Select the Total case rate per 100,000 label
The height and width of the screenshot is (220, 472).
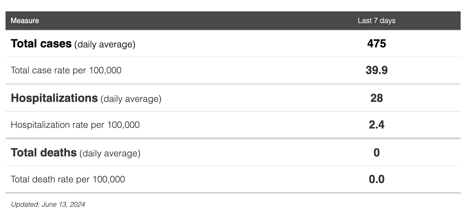pyautogui.click(x=66, y=70)
